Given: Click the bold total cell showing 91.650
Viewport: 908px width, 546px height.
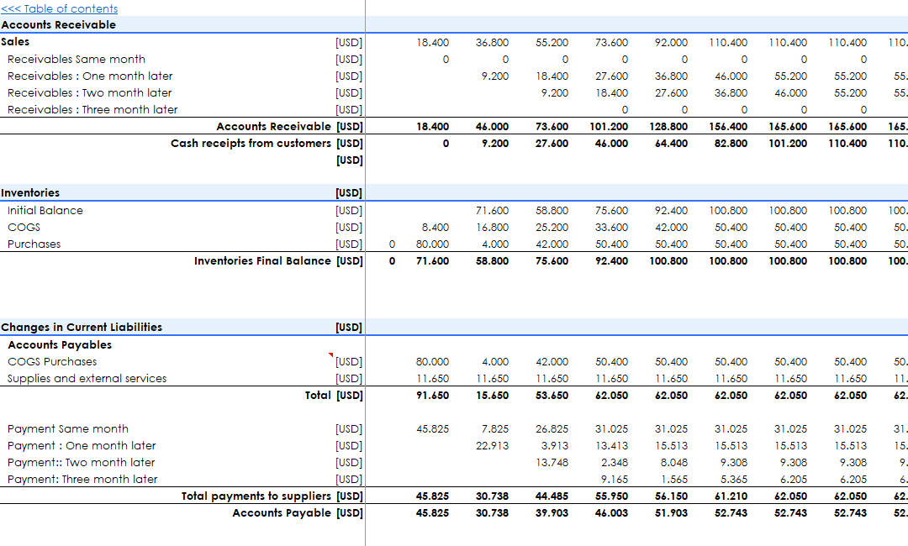Looking at the screenshot, I should pyautogui.click(x=432, y=395).
